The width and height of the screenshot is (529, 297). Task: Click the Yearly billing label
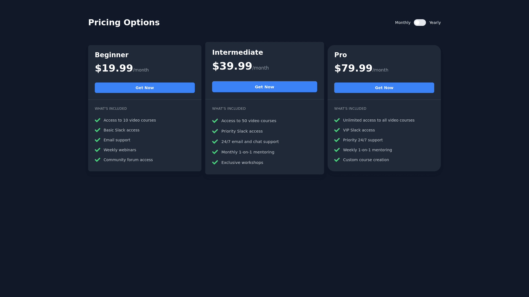435,23
